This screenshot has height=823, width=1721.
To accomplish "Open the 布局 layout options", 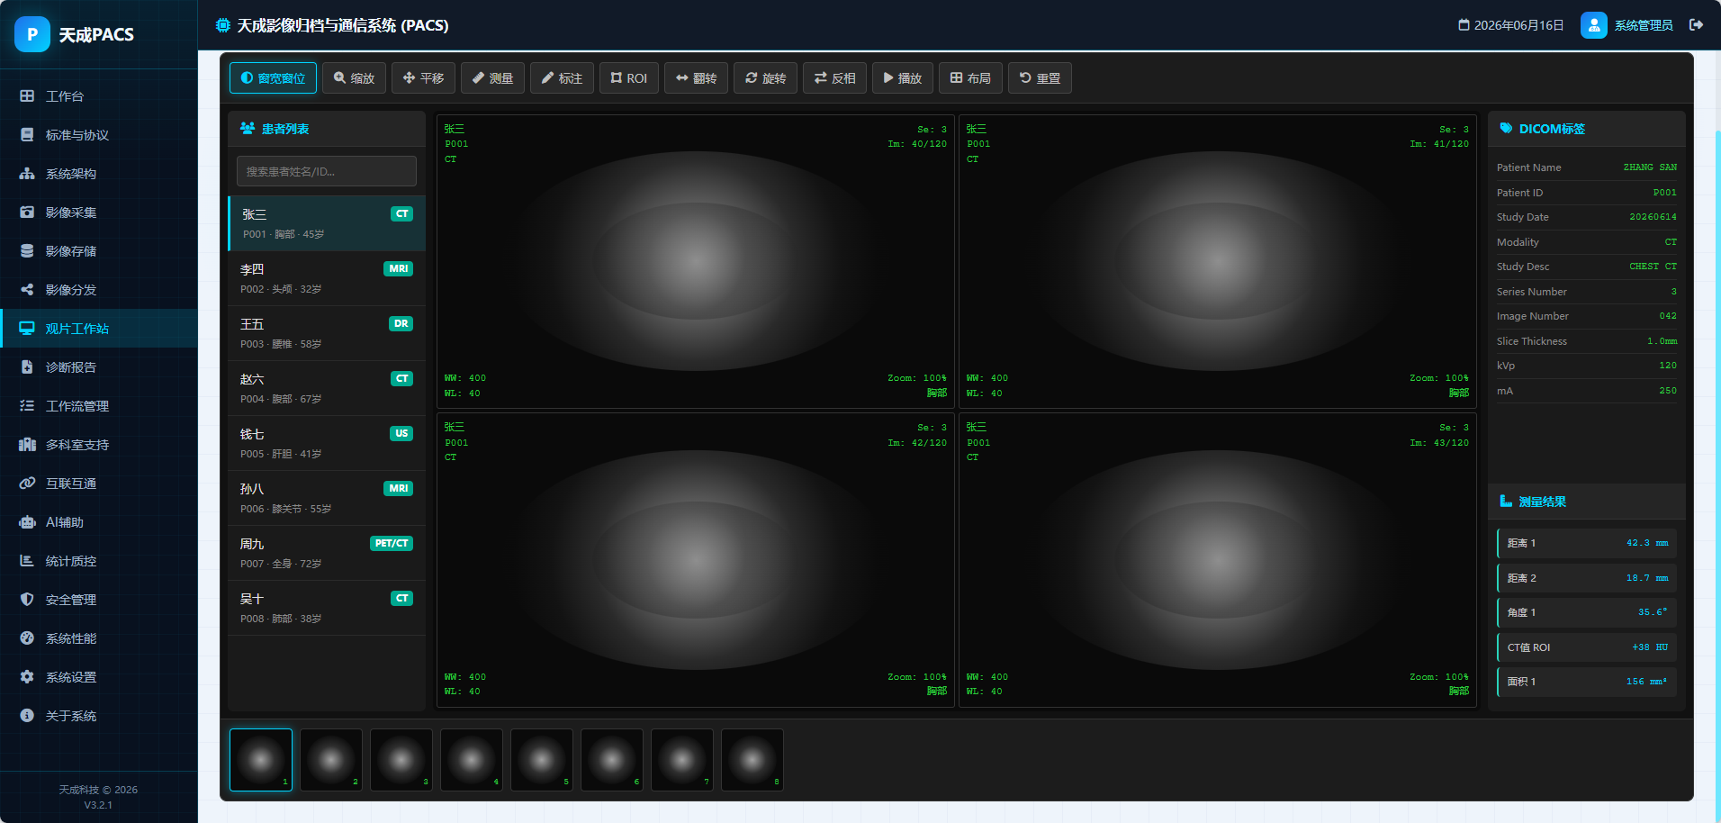I will 970,78.
